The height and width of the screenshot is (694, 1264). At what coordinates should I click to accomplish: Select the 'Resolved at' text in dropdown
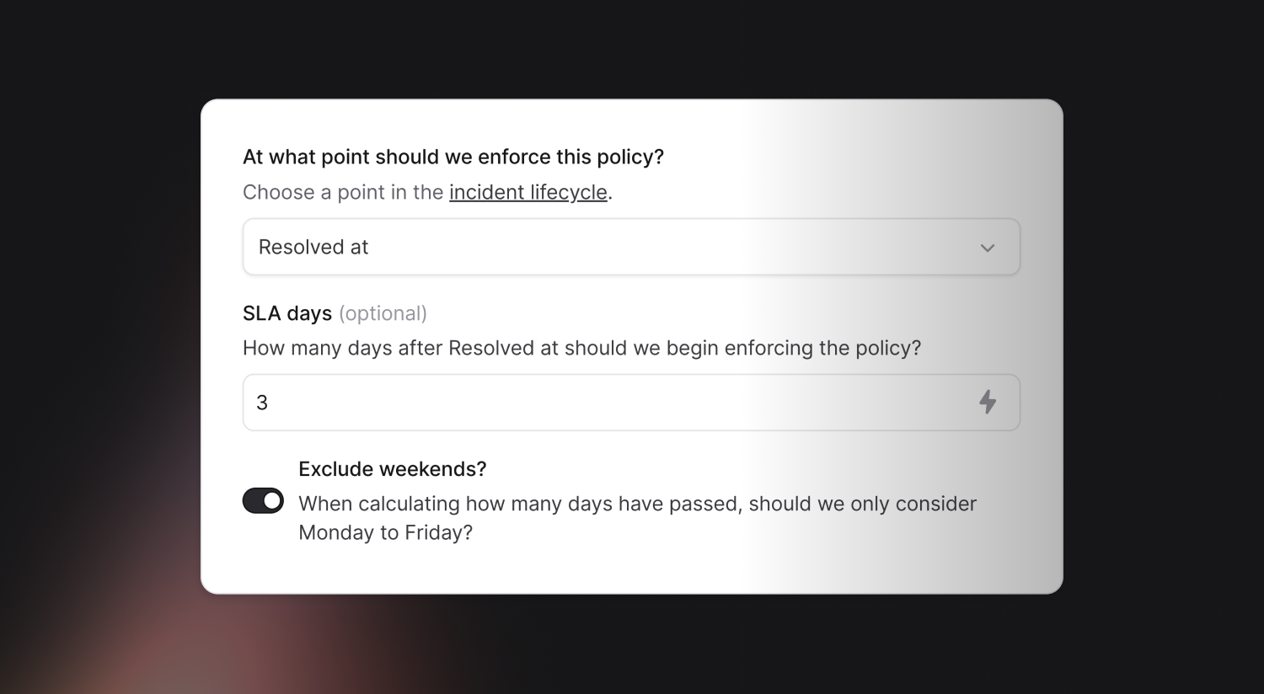313,247
